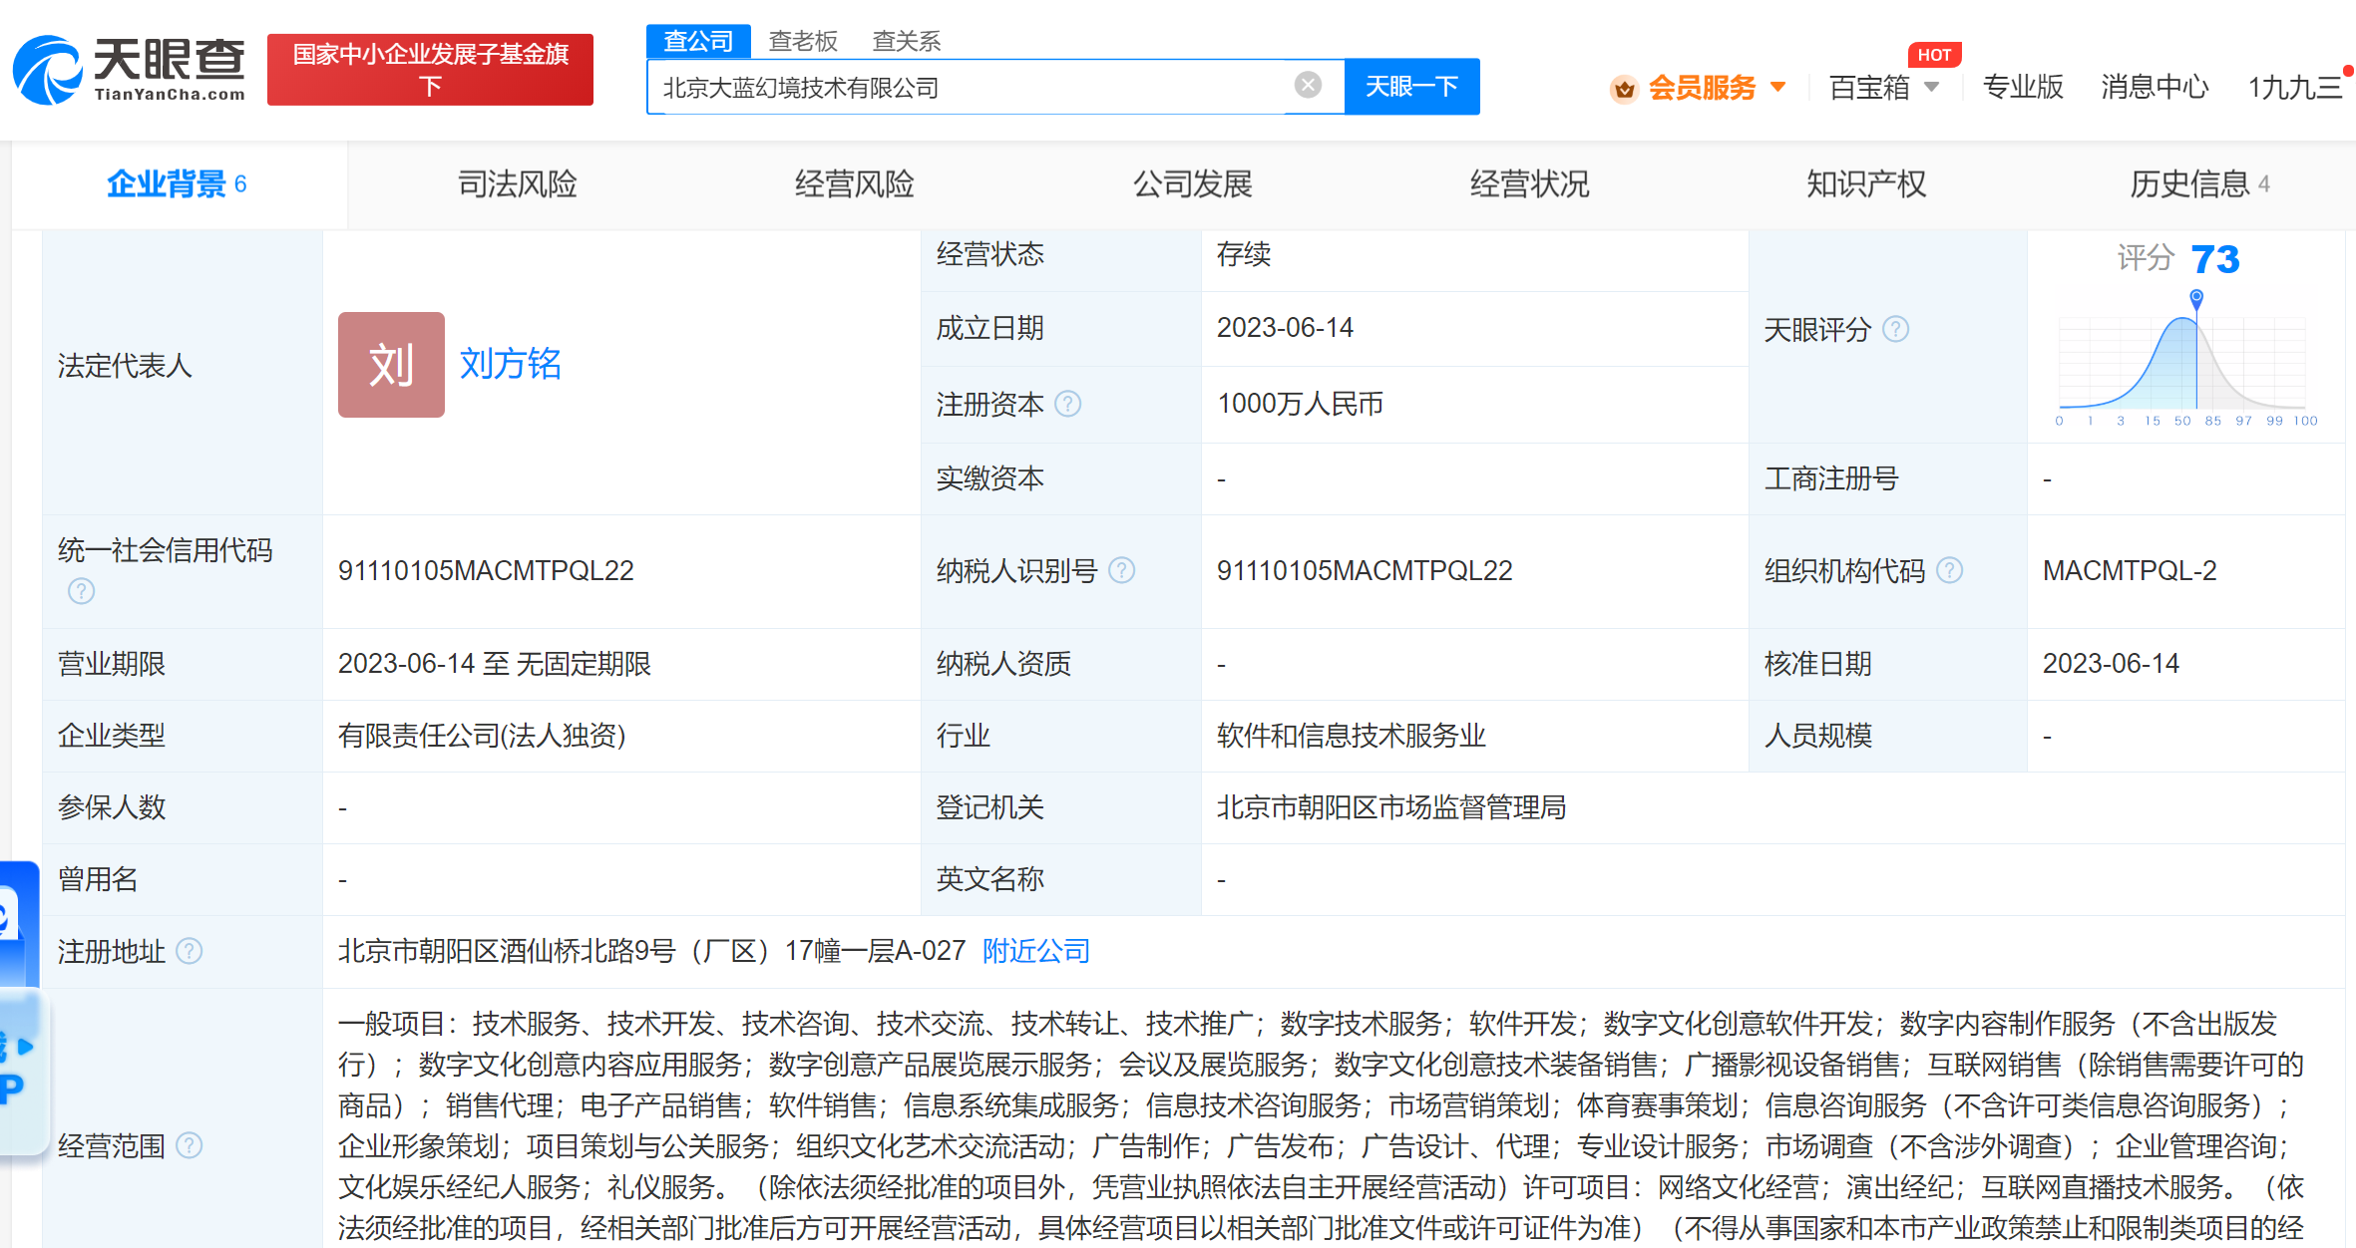Select 有限责任公司(法人独资) text
The width and height of the screenshot is (2356, 1248).
[482, 736]
